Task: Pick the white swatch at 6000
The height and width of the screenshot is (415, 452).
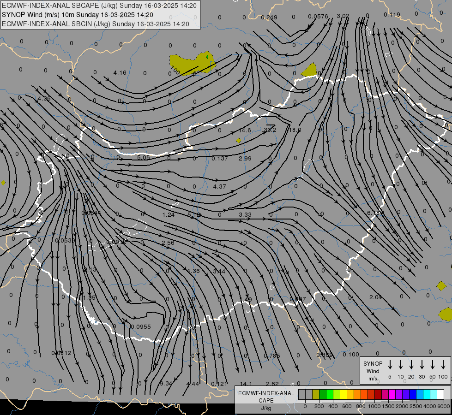Action: pyautogui.click(x=440, y=395)
